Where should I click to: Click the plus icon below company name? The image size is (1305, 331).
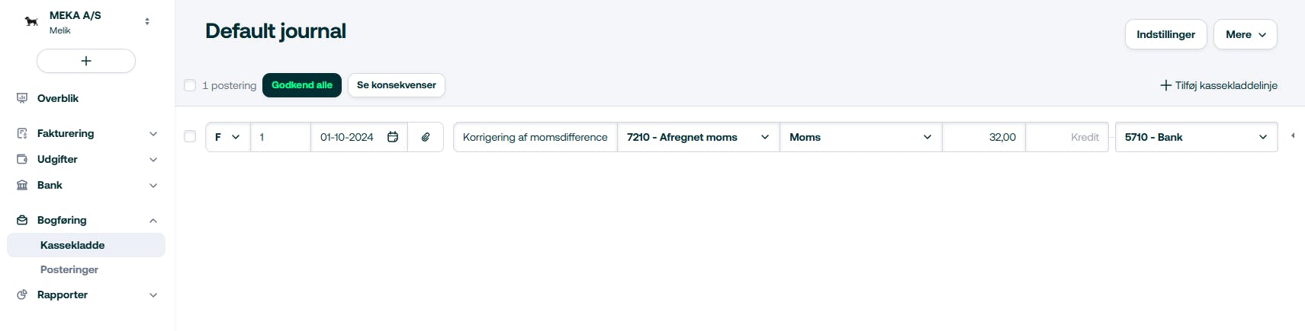tap(86, 61)
